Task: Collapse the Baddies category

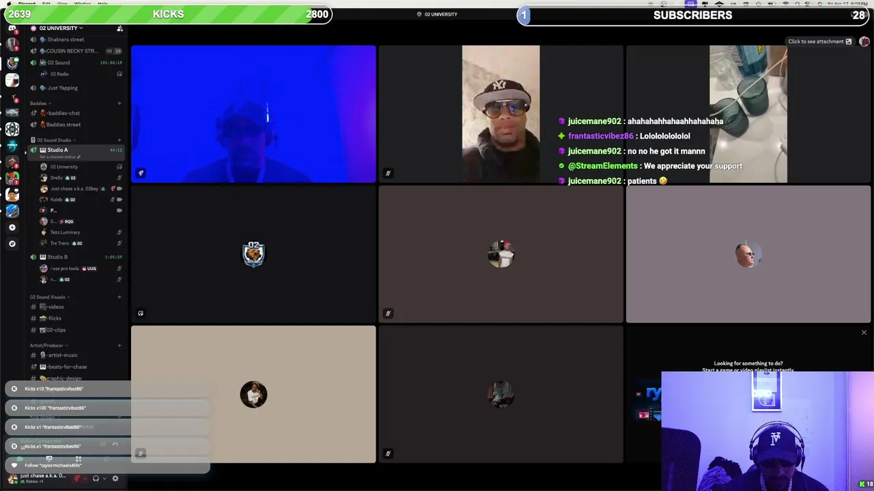Action: point(39,103)
